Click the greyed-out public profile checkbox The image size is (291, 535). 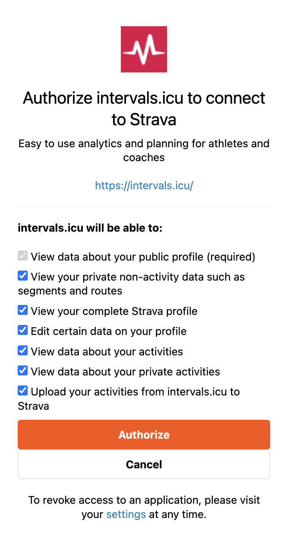click(23, 256)
